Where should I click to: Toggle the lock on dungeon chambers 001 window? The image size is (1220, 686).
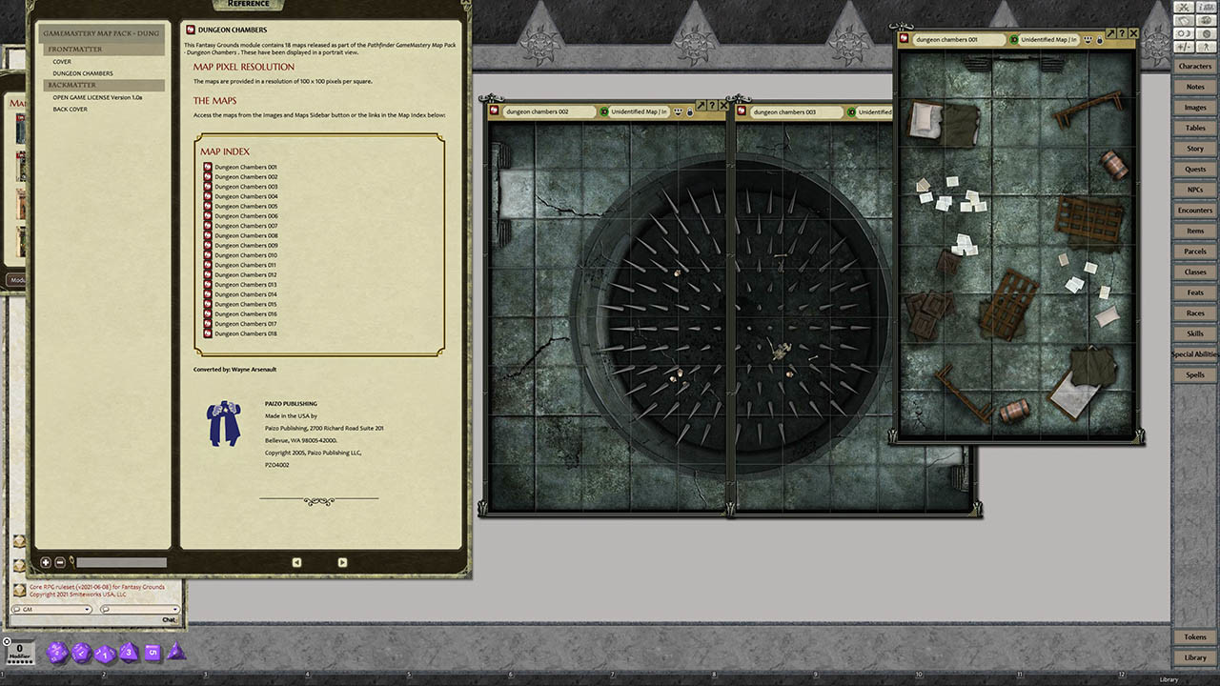[x=1100, y=41]
